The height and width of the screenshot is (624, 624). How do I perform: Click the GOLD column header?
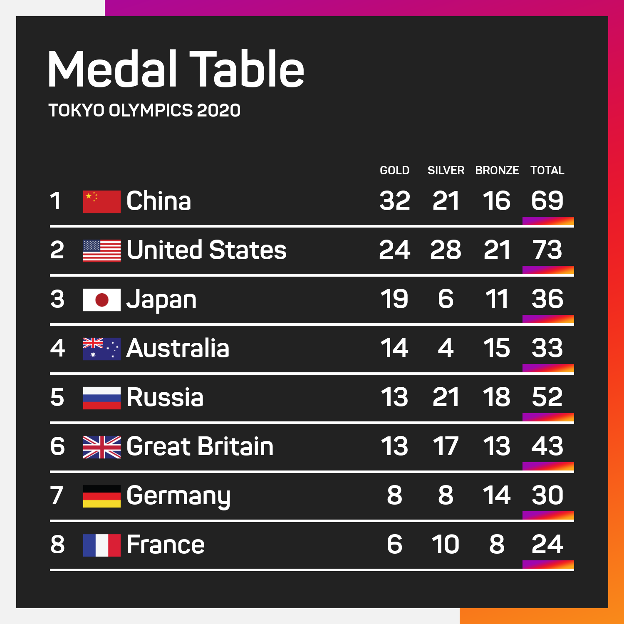(394, 171)
